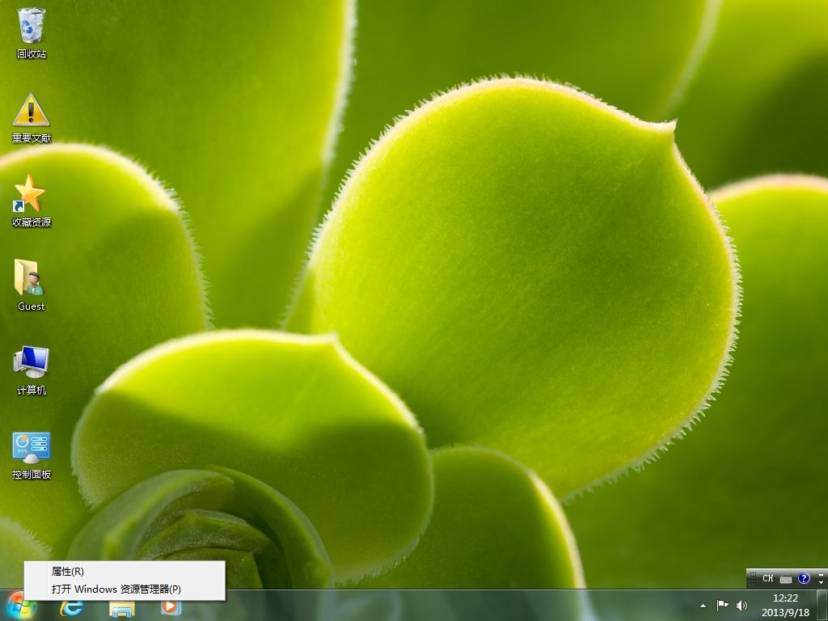The image size is (828, 621).
Task: Open the Action Center flag icon
Action: [722, 606]
